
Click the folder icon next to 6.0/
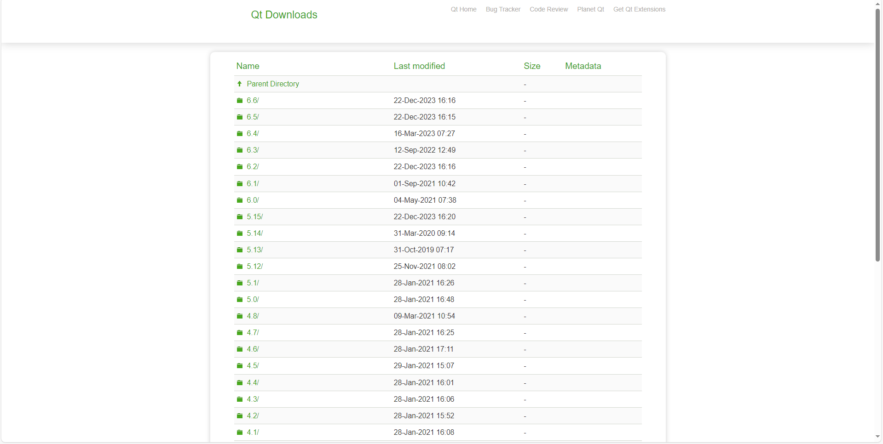tap(240, 200)
